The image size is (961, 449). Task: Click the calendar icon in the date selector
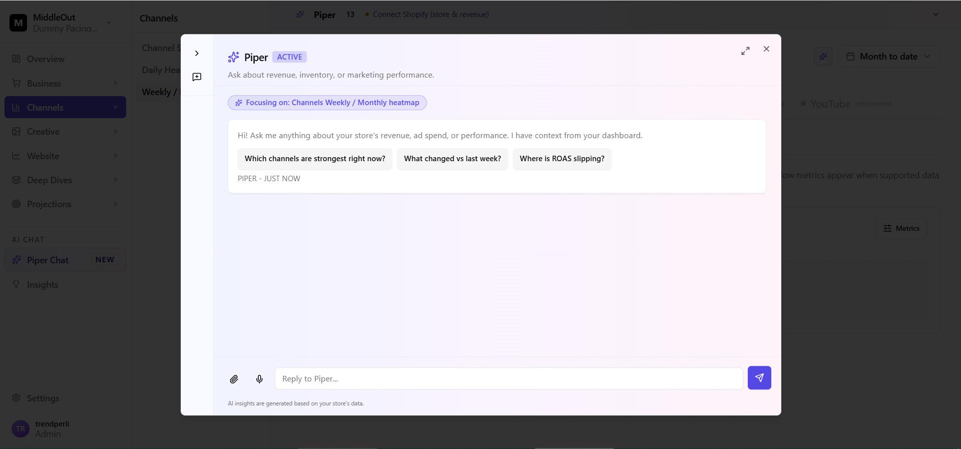(850, 57)
